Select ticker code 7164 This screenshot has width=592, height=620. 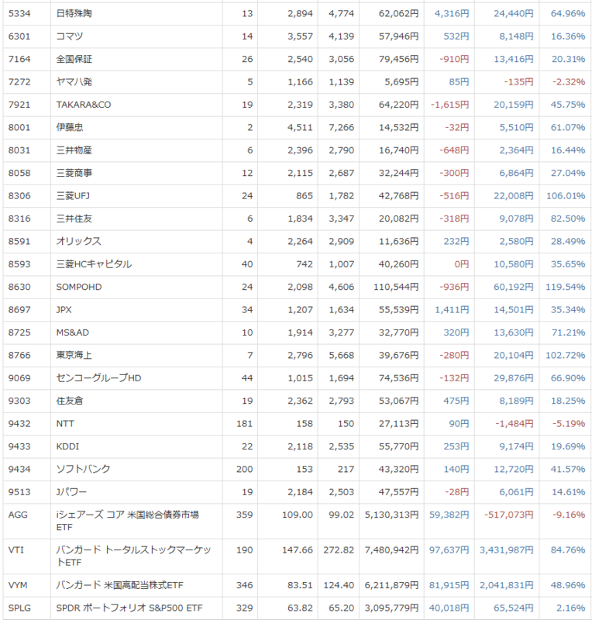coord(19,59)
